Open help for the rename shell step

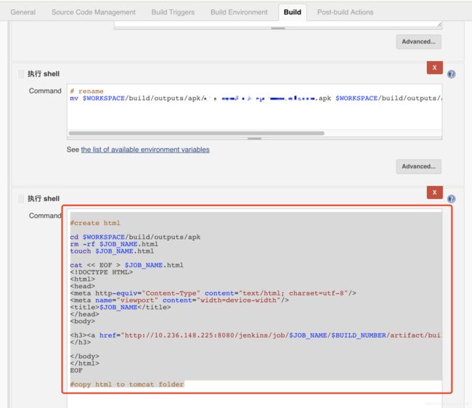451,74
